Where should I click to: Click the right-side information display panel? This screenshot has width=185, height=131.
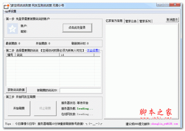click(142, 71)
